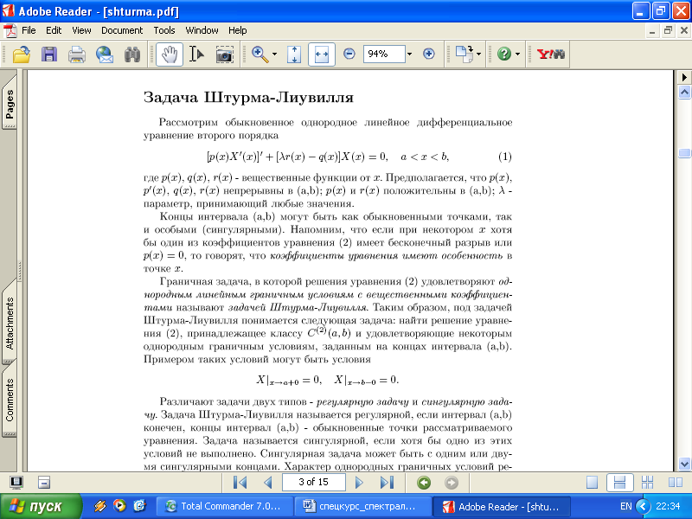Click the black arrow above the scrollbar
The height and width of the screenshot is (519, 692).
point(684,77)
